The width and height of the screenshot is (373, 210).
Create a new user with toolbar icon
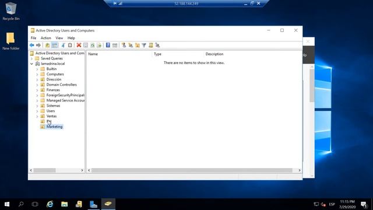click(x=124, y=45)
